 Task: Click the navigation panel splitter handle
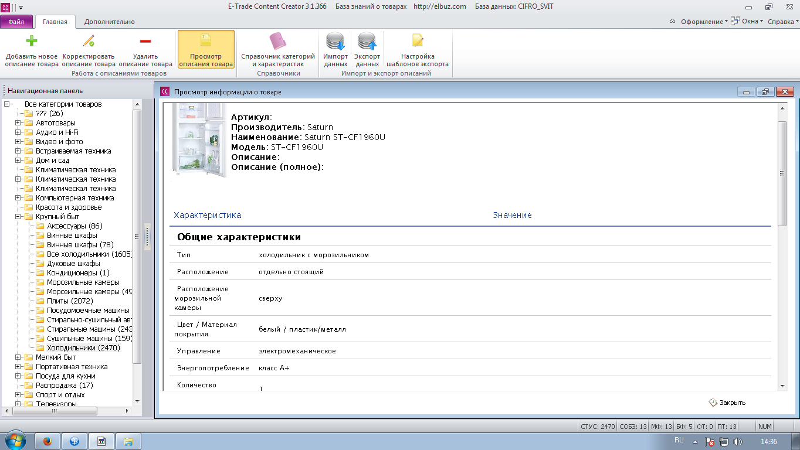(x=147, y=237)
